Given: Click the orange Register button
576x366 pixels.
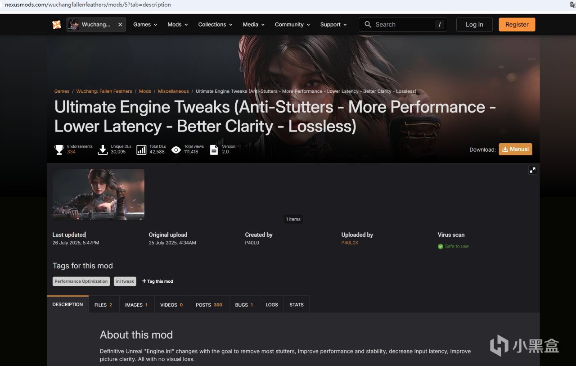Looking at the screenshot, I should click(x=517, y=25).
